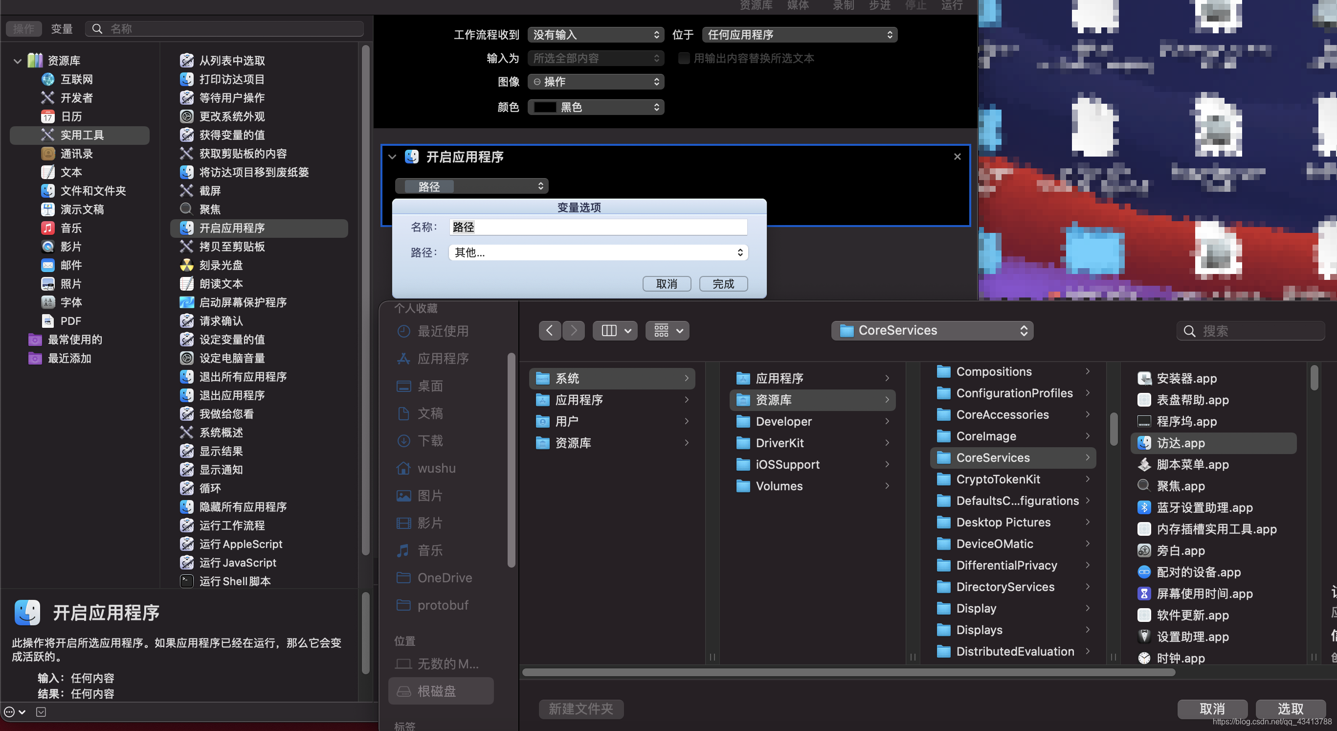Screen dimensions: 1337x731
Task: Open the 路径 其他... popup menu
Action: (x=598, y=252)
